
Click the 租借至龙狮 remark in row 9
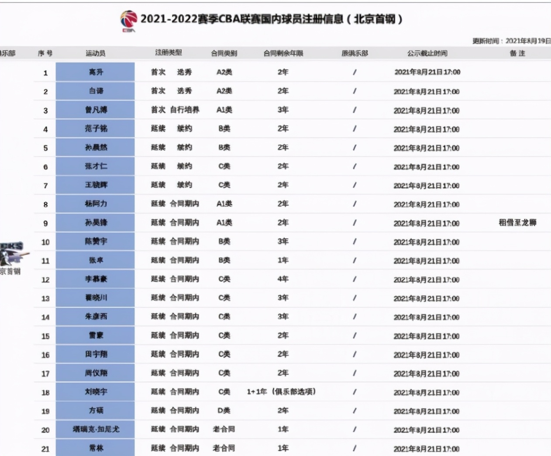point(517,222)
